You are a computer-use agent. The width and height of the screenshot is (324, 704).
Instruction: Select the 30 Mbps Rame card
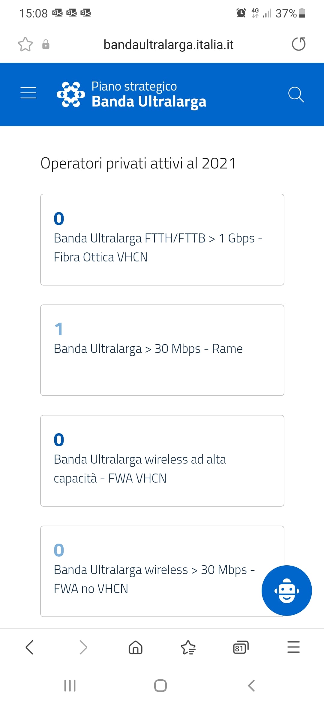[x=162, y=350]
